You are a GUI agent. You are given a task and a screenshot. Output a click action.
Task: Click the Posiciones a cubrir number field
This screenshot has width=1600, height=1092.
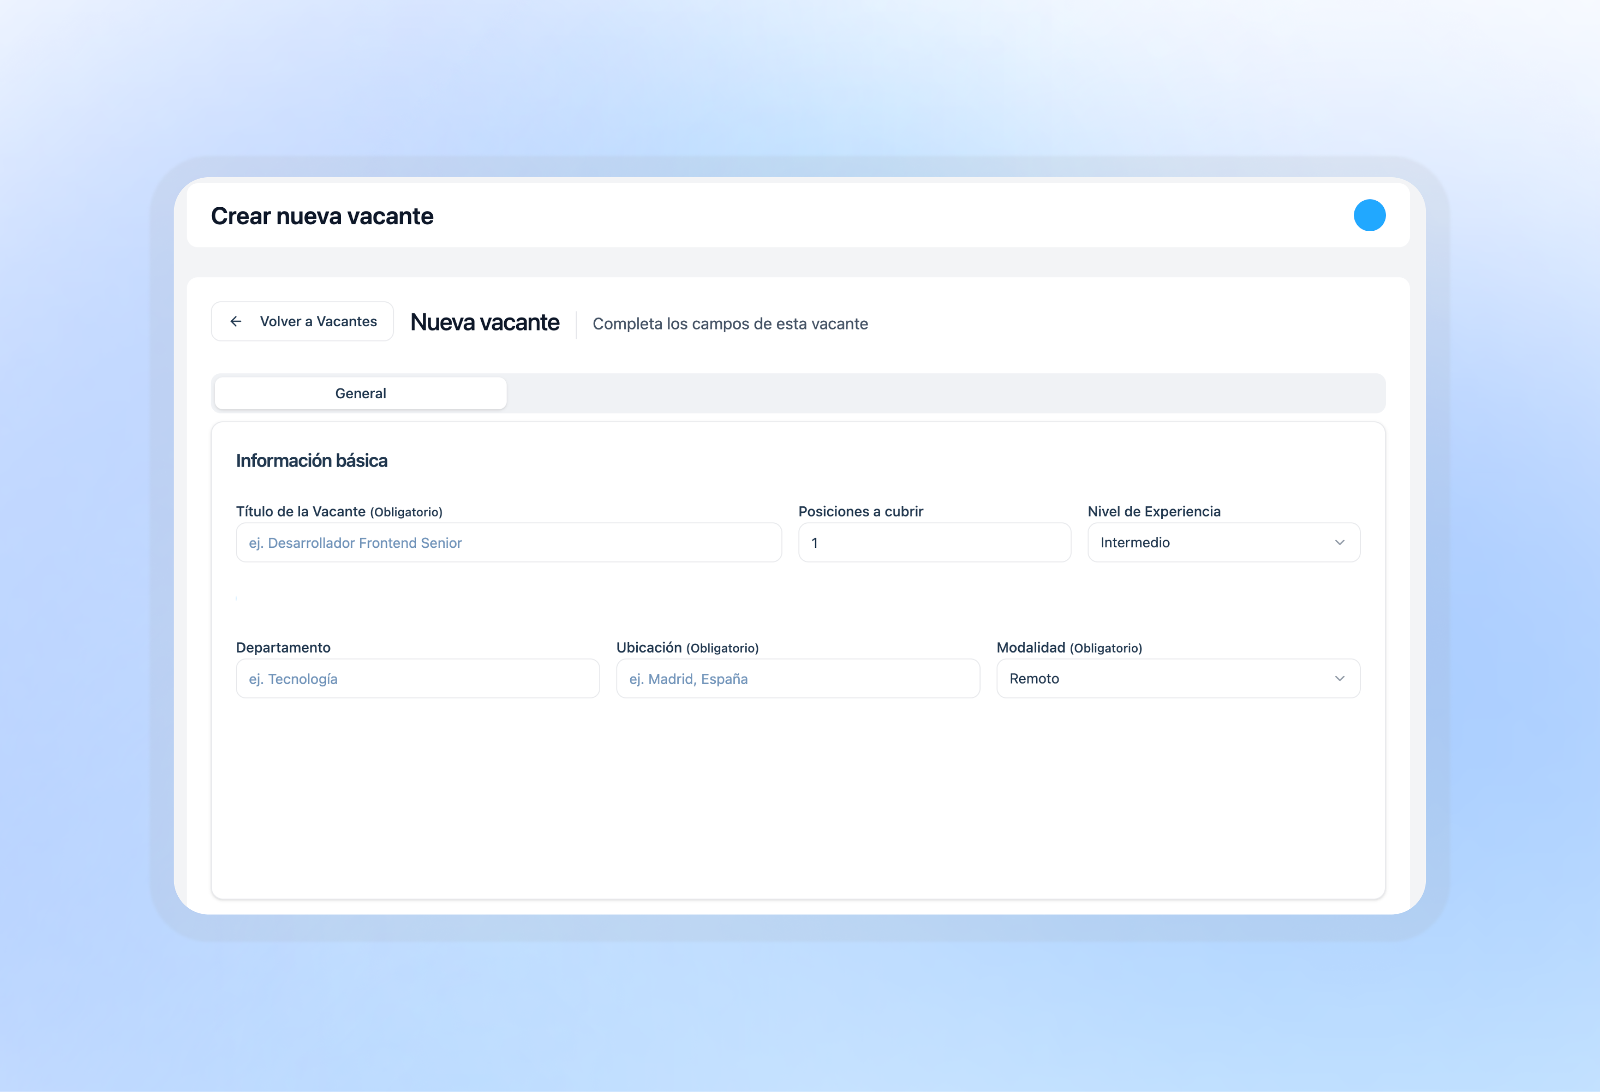click(934, 543)
